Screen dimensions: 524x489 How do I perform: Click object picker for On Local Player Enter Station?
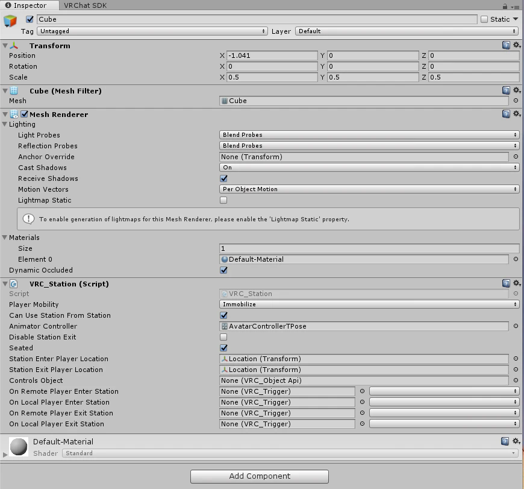(362, 402)
